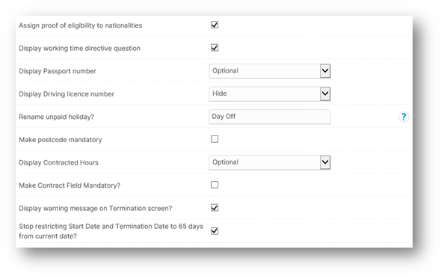Click 'Display Contracted Hours' label
This screenshot has height=279, width=444.
(58, 162)
